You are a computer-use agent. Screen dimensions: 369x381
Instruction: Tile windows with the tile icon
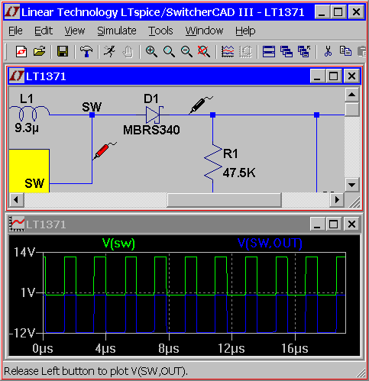point(269,52)
